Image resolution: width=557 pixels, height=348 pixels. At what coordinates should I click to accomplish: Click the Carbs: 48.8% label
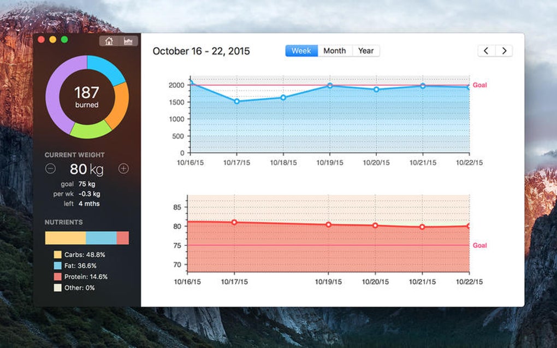pyautogui.click(x=85, y=255)
